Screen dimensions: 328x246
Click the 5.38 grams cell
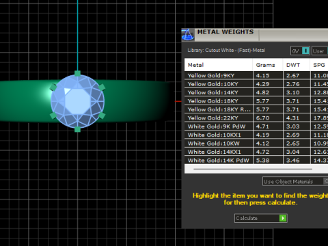coord(268,160)
